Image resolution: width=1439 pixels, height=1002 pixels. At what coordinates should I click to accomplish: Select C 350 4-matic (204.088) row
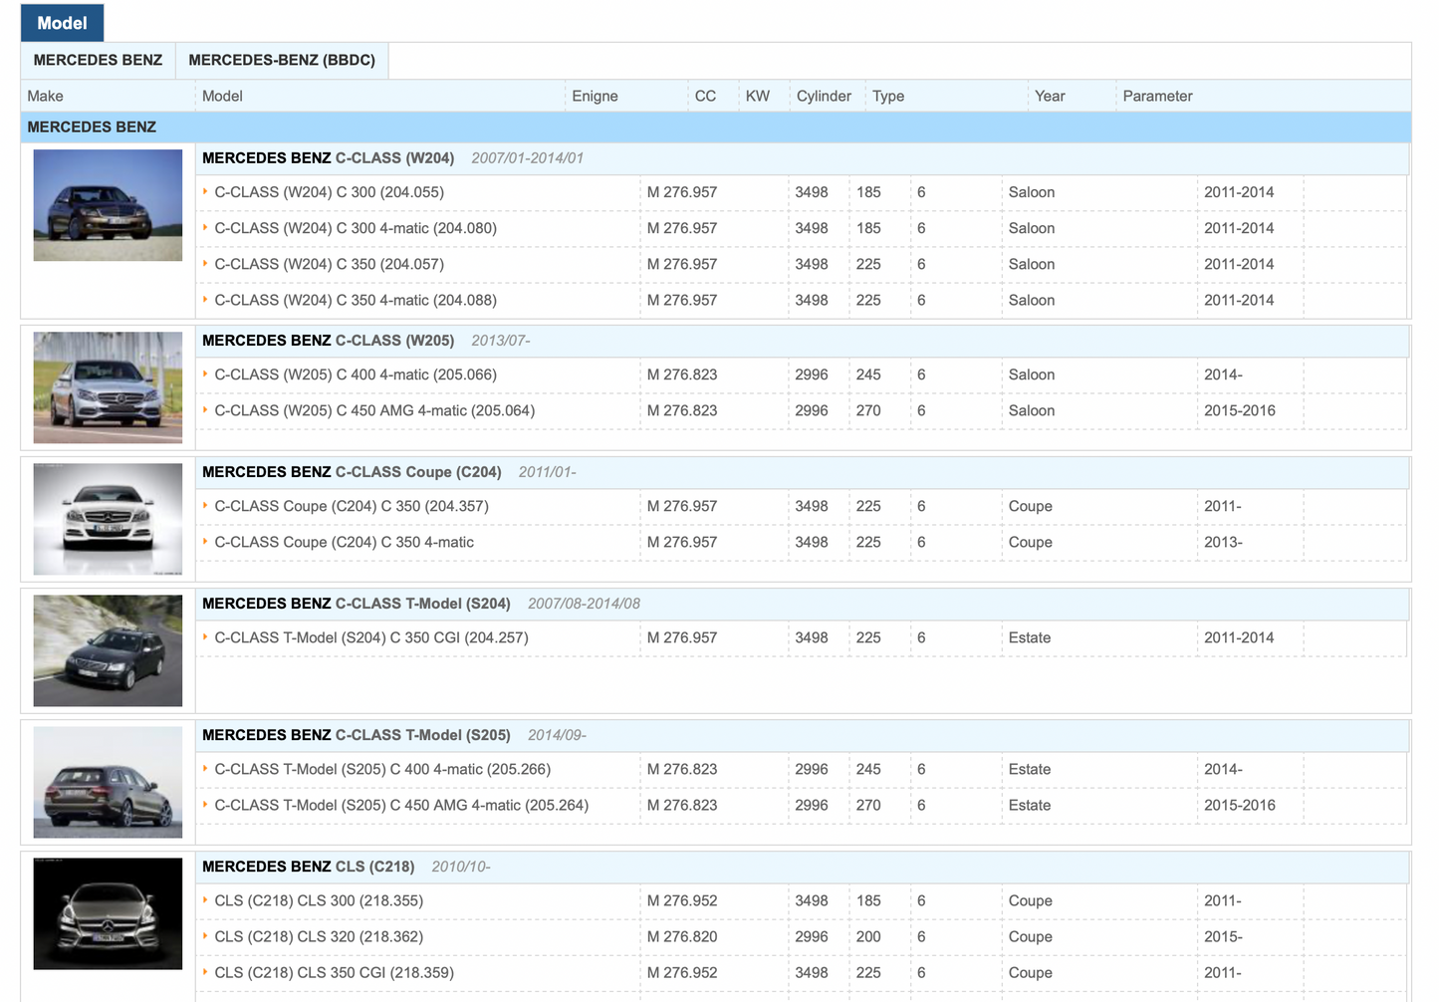tap(802, 300)
